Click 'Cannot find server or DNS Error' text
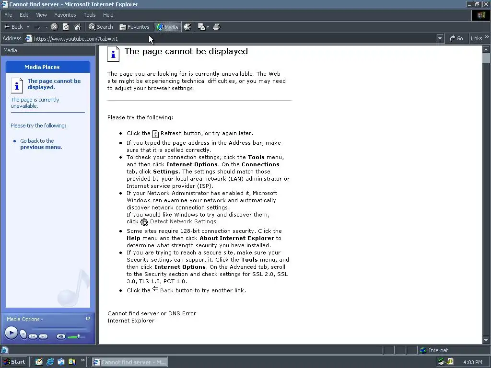The image size is (491, 368). pyautogui.click(x=152, y=313)
